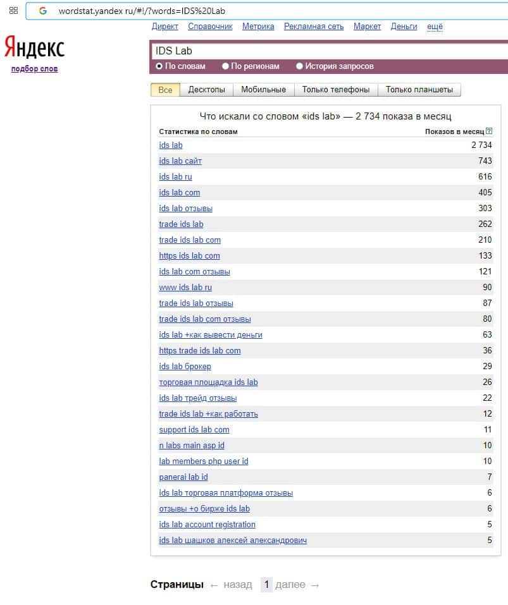508x605 pixels.
Task: Click the далее pagination control
Action: (290, 585)
